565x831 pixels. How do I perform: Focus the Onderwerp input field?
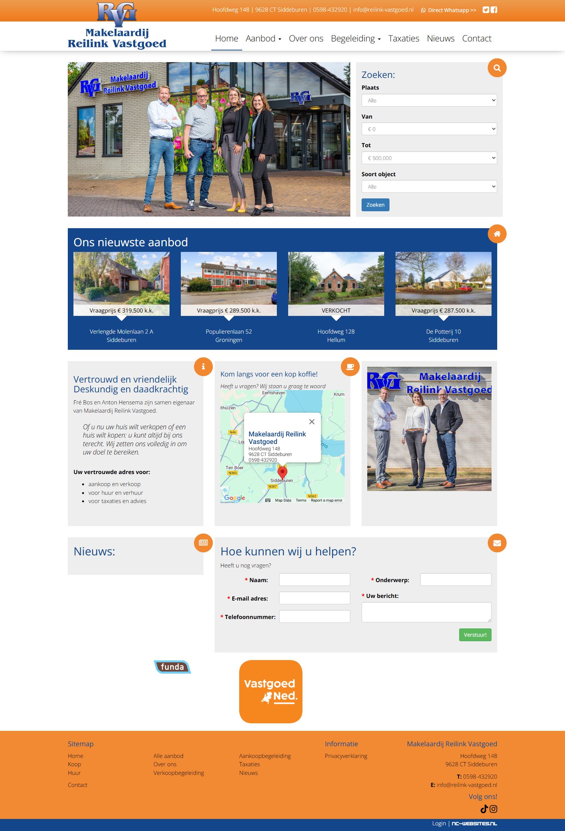coord(456,579)
